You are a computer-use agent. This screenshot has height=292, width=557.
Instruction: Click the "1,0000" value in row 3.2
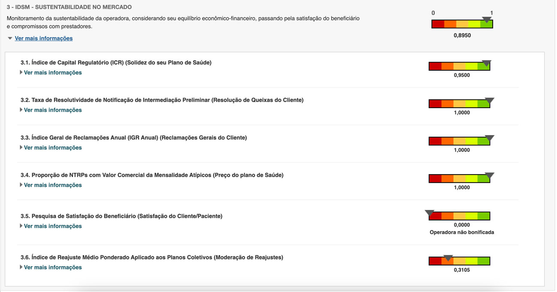(462, 113)
